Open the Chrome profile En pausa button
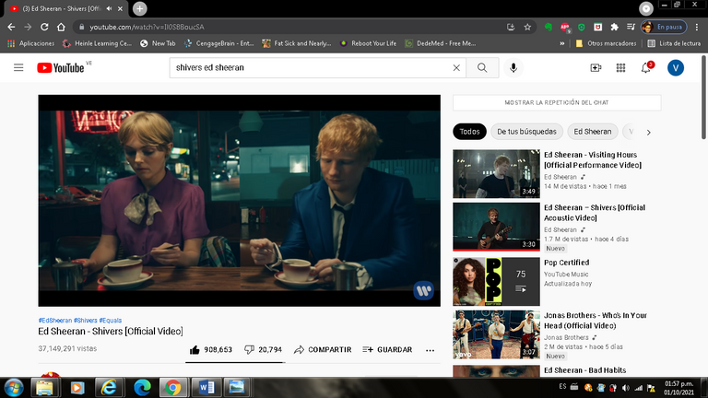Viewport: 708px width, 398px height. tap(664, 27)
